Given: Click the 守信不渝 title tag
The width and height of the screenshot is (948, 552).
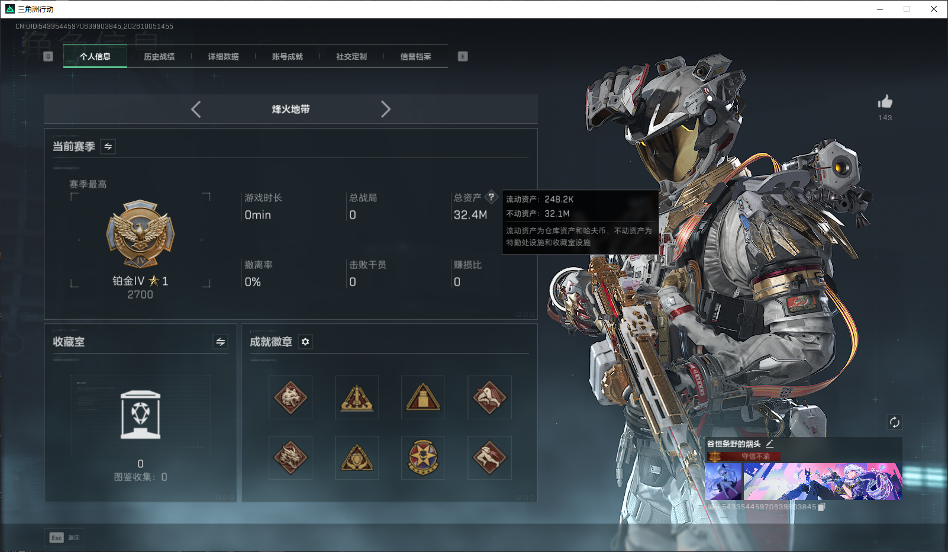Looking at the screenshot, I should click(x=744, y=456).
